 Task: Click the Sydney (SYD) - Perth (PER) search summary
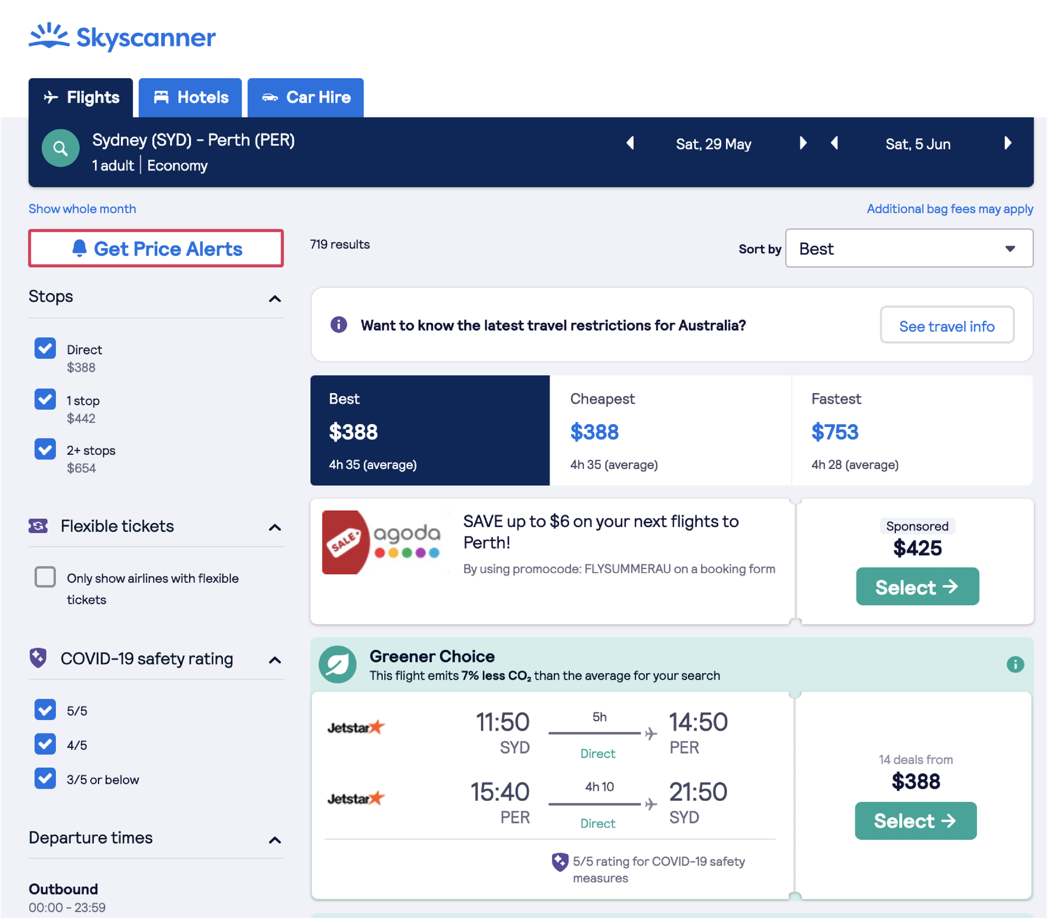click(x=193, y=140)
